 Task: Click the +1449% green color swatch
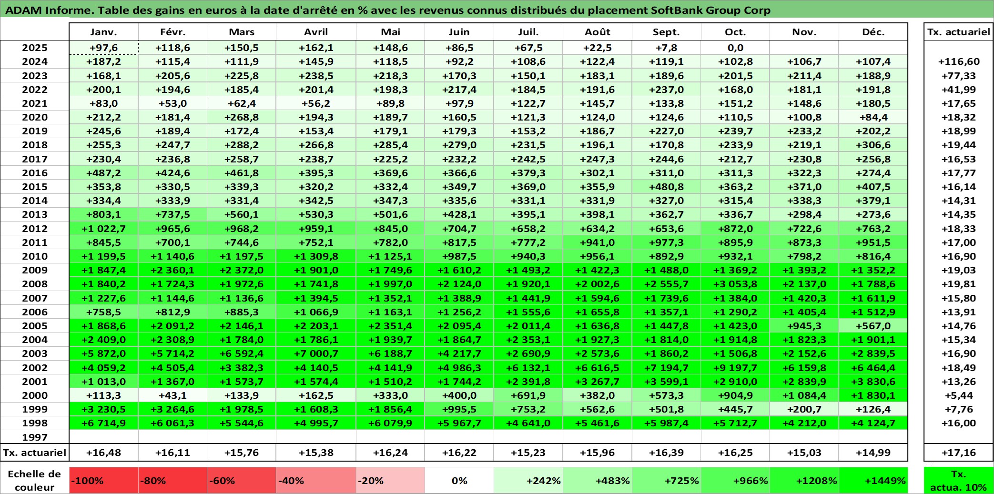pos(873,480)
